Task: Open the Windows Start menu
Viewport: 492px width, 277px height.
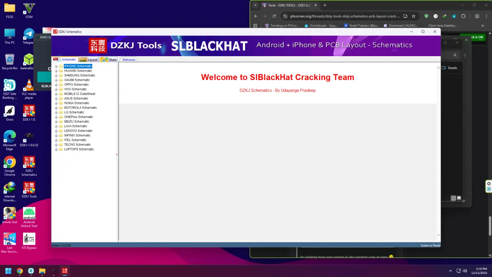Action: tap(8, 271)
